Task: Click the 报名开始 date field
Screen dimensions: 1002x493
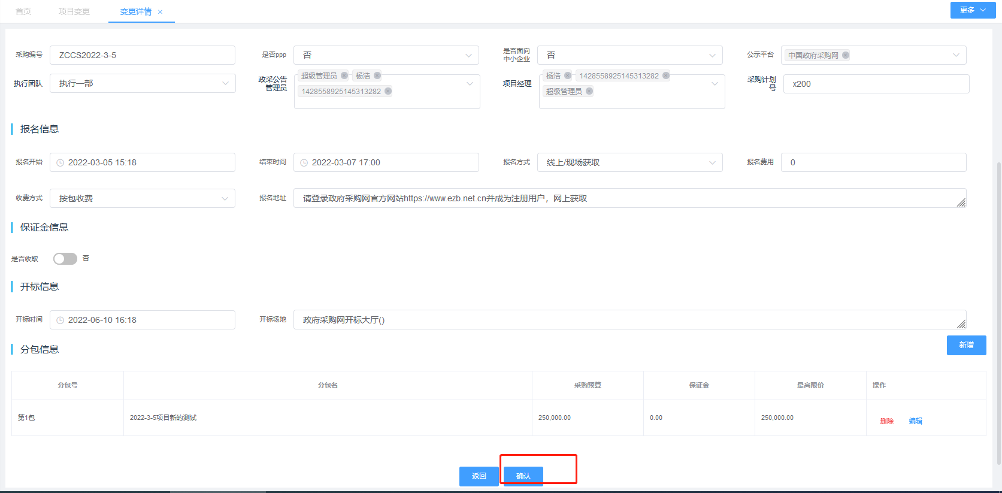Action: coord(143,162)
